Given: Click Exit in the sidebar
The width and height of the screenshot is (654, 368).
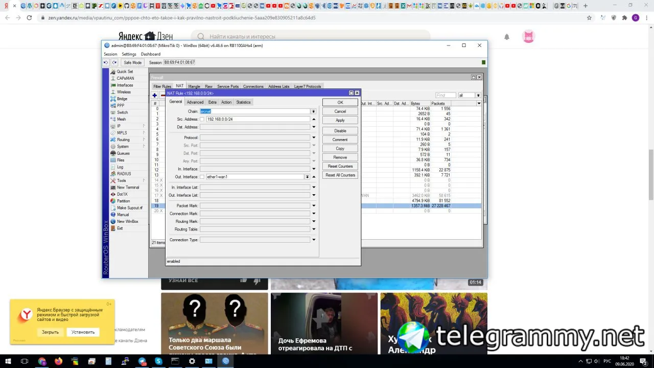Looking at the screenshot, I should pyautogui.click(x=120, y=228).
